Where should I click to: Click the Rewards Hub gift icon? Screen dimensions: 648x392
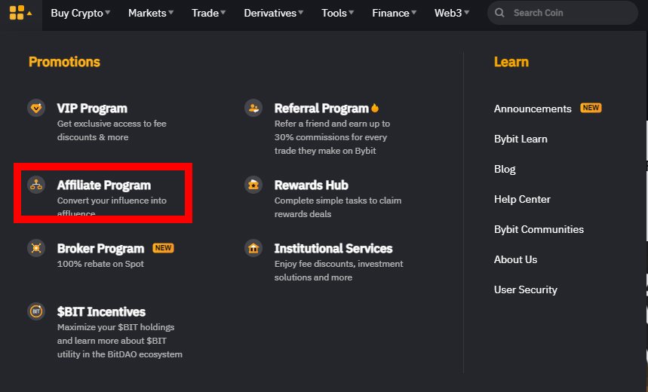[x=253, y=185]
